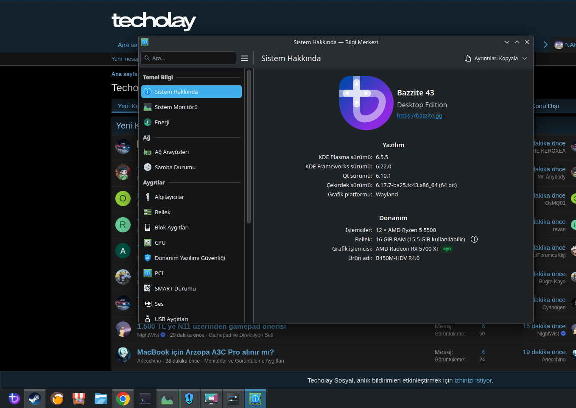Open the gamepad önerisi thread on Techolay
This screenshot has height=408, width=576.
[212, 326]
